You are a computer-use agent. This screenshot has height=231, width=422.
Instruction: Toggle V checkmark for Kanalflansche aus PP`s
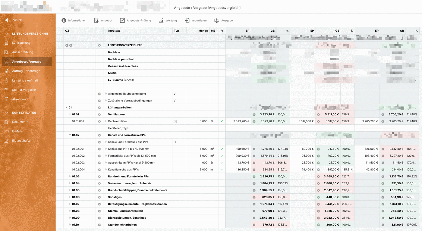[222, 170]
